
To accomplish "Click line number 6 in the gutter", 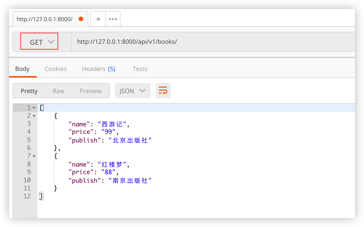I will pyautogui.click(x=29, y=148).
